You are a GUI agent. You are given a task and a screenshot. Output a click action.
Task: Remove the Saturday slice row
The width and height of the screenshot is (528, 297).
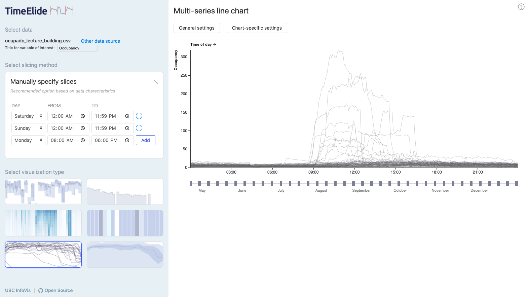pyautogui.click(x=139, y=116)
